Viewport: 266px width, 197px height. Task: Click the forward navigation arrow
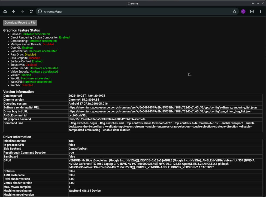pos(22,11)
